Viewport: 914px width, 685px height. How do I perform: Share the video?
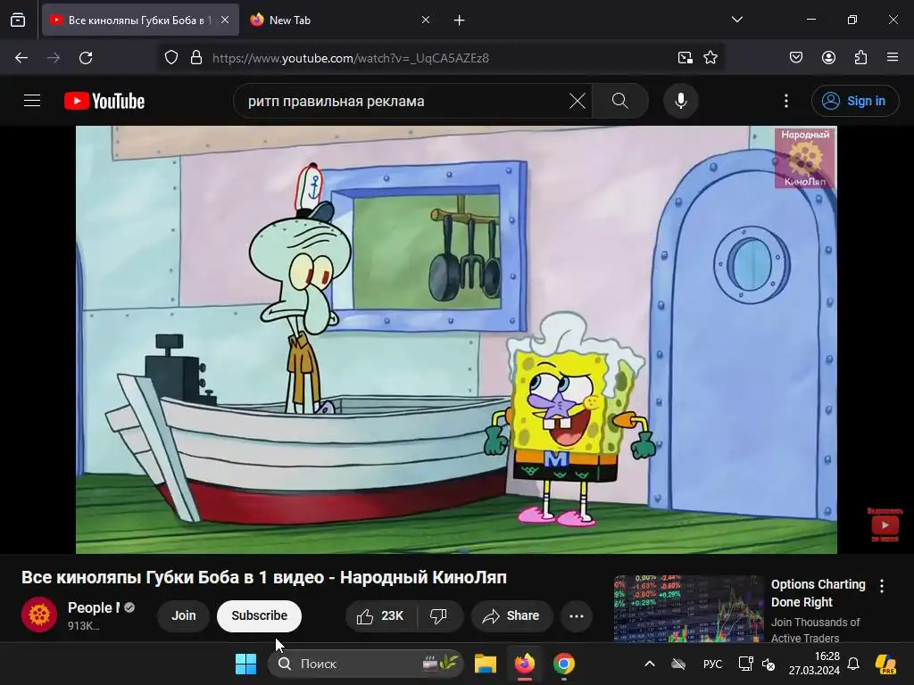pyautogui.click(x=511, y=615)
